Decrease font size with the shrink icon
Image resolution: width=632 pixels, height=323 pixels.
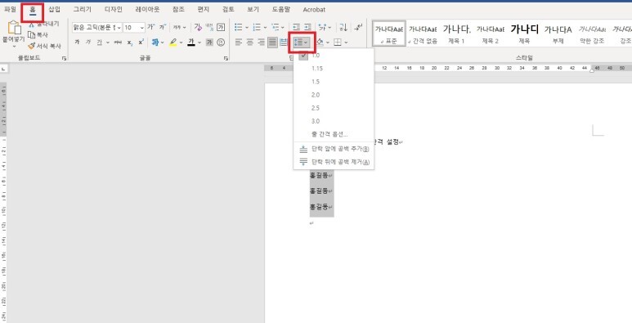(163, 27)
